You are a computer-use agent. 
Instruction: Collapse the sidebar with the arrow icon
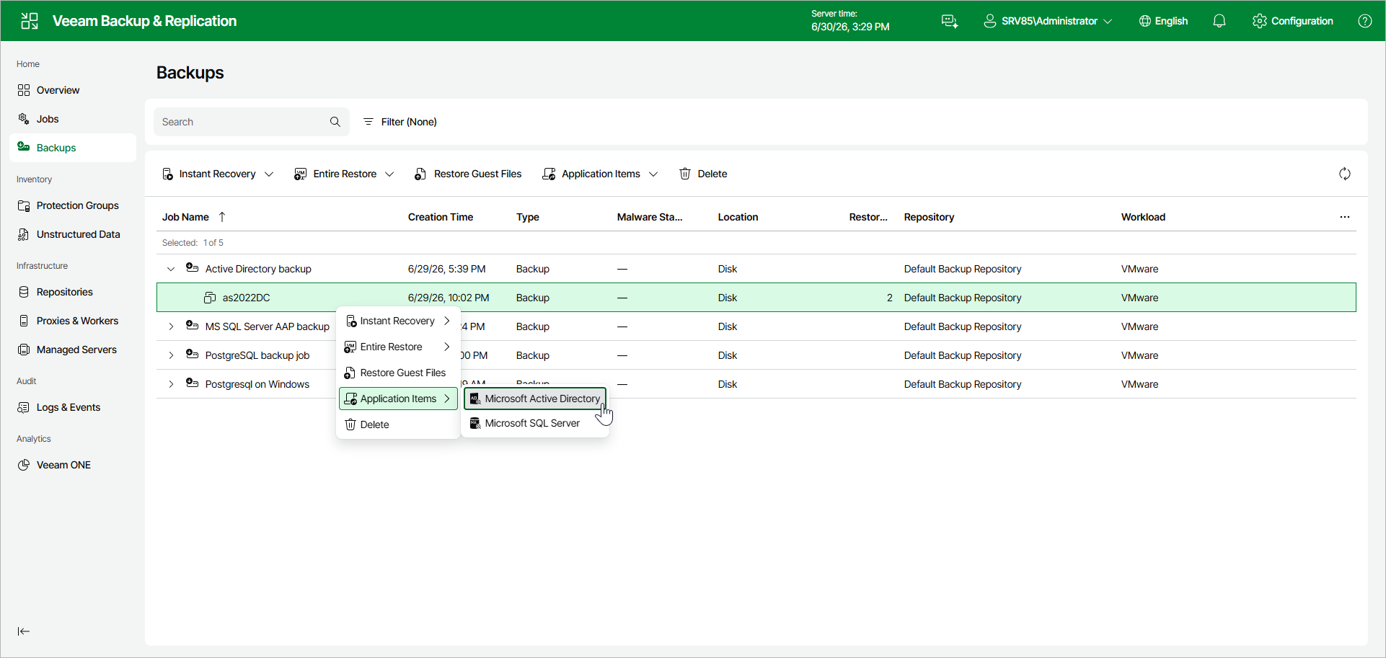(24, 631)
